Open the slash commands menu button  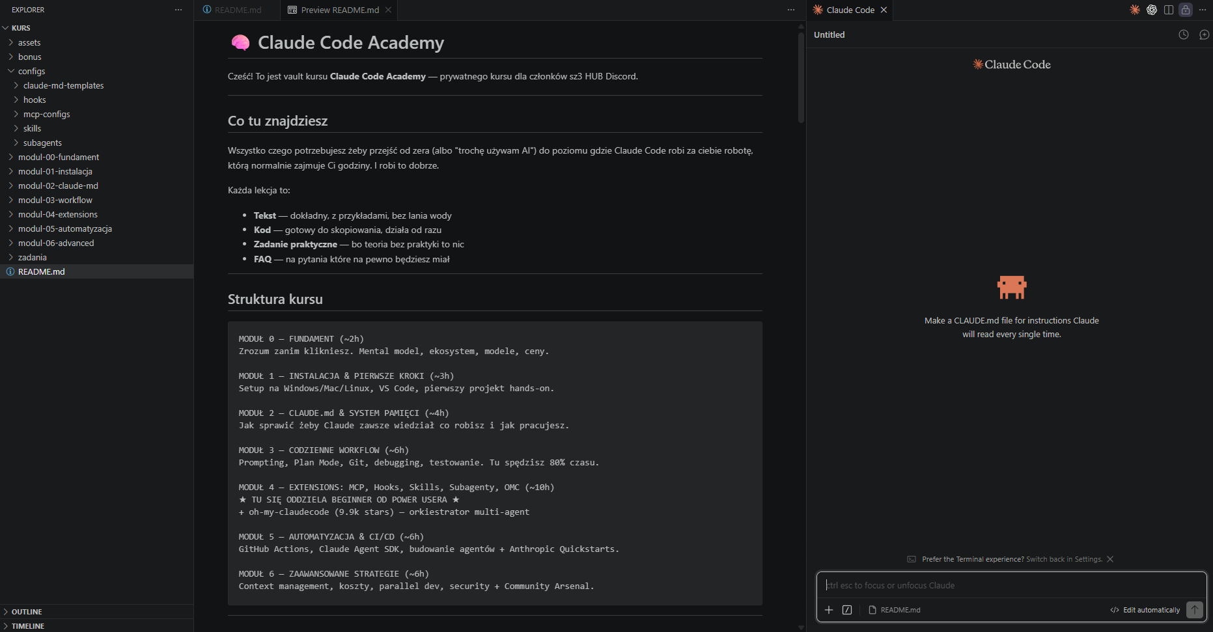click(847, 610)
